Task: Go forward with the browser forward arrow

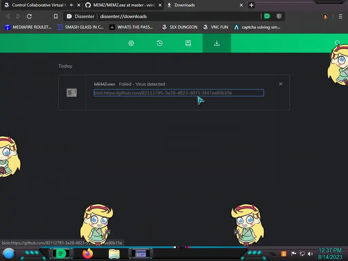Action: [x=18, y=16]
